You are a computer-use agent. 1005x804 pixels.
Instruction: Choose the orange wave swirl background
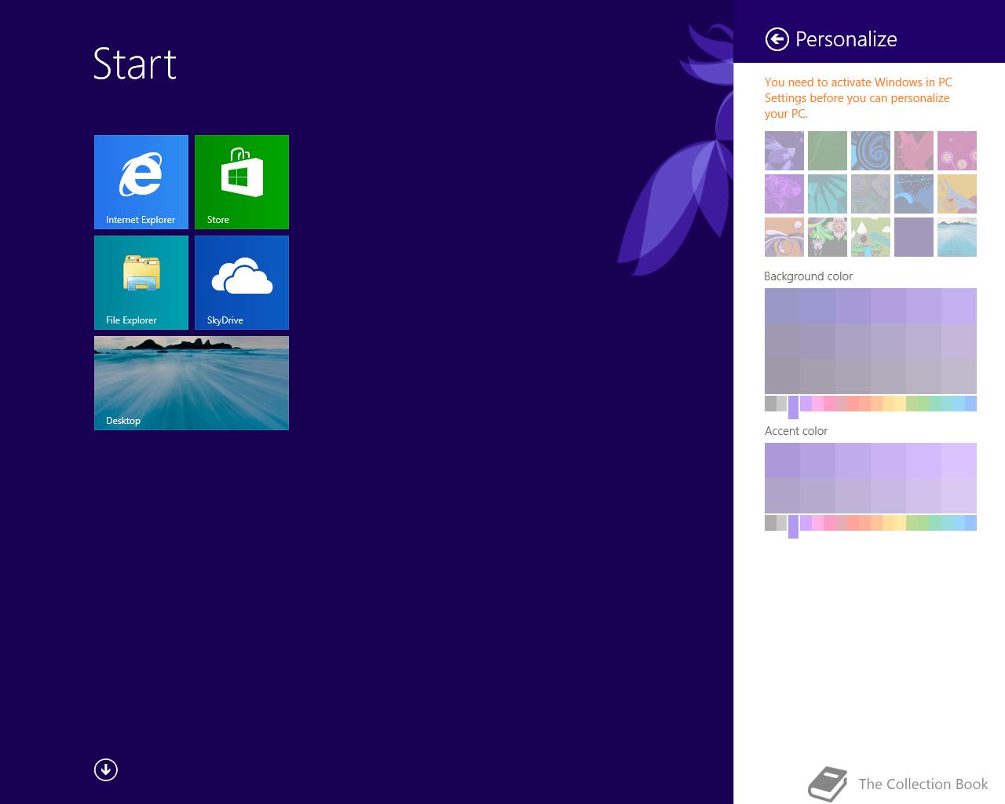tap(784, 237)
